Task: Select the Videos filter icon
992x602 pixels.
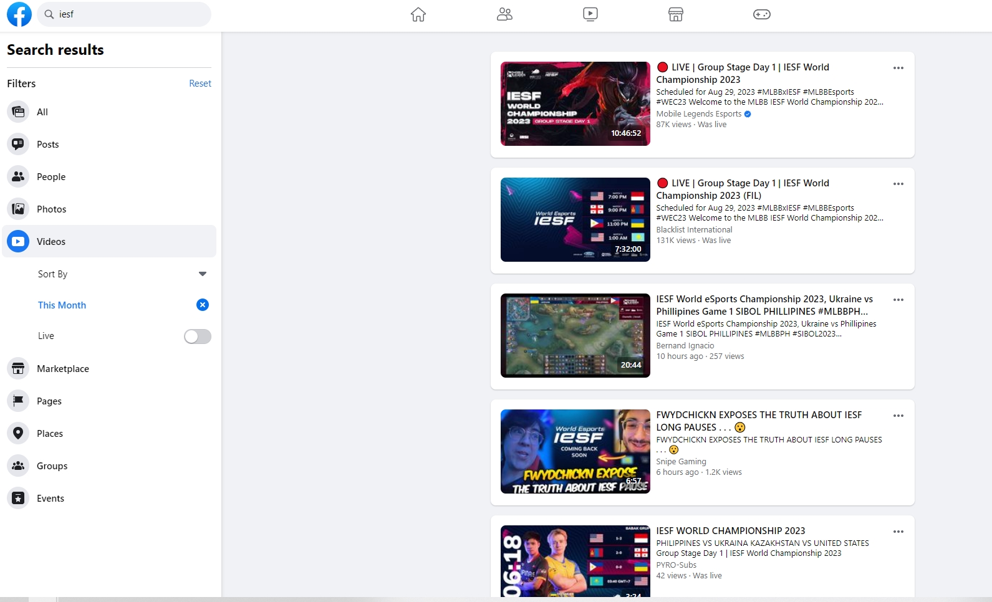Action: pos(19,242)
